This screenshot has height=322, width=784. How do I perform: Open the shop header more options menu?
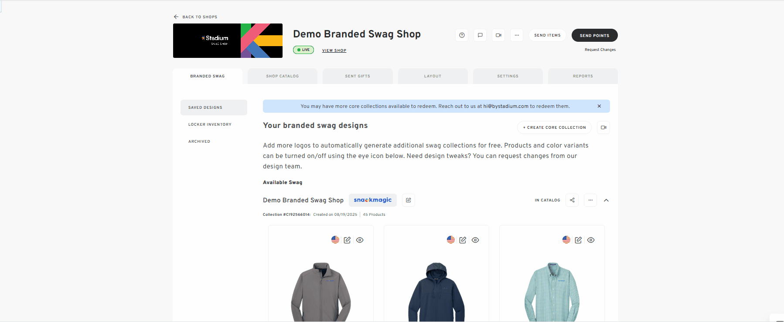517,35
